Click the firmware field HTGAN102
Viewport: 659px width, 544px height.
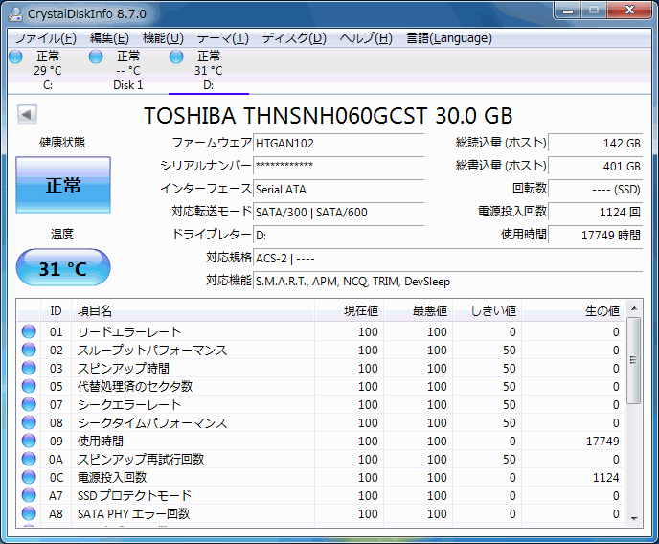coord(338,144)
